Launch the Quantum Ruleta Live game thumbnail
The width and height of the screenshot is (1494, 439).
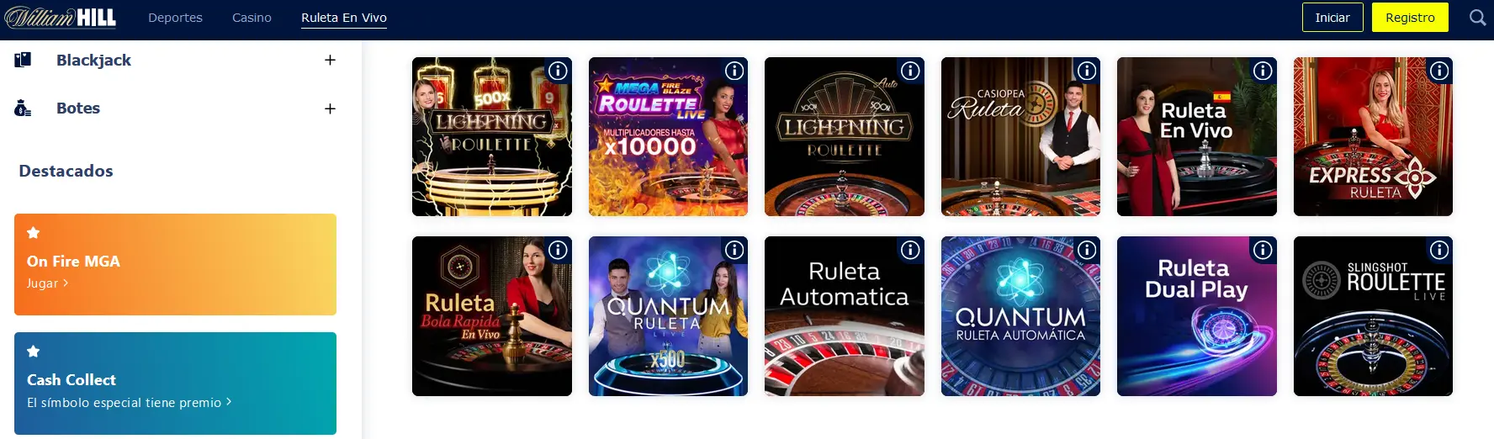668,316
